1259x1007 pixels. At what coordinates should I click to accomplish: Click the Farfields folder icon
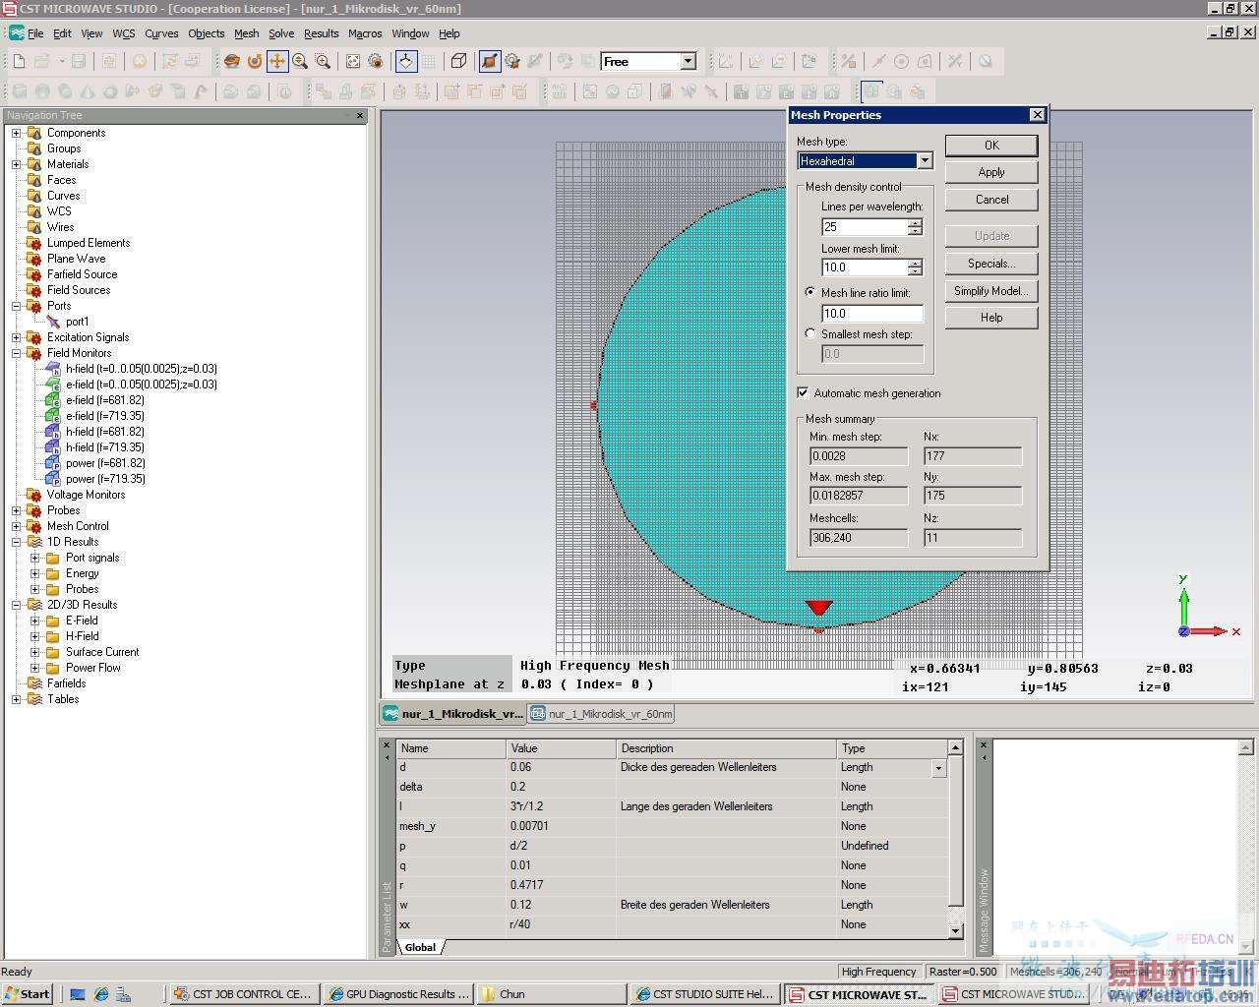point(34,683)
